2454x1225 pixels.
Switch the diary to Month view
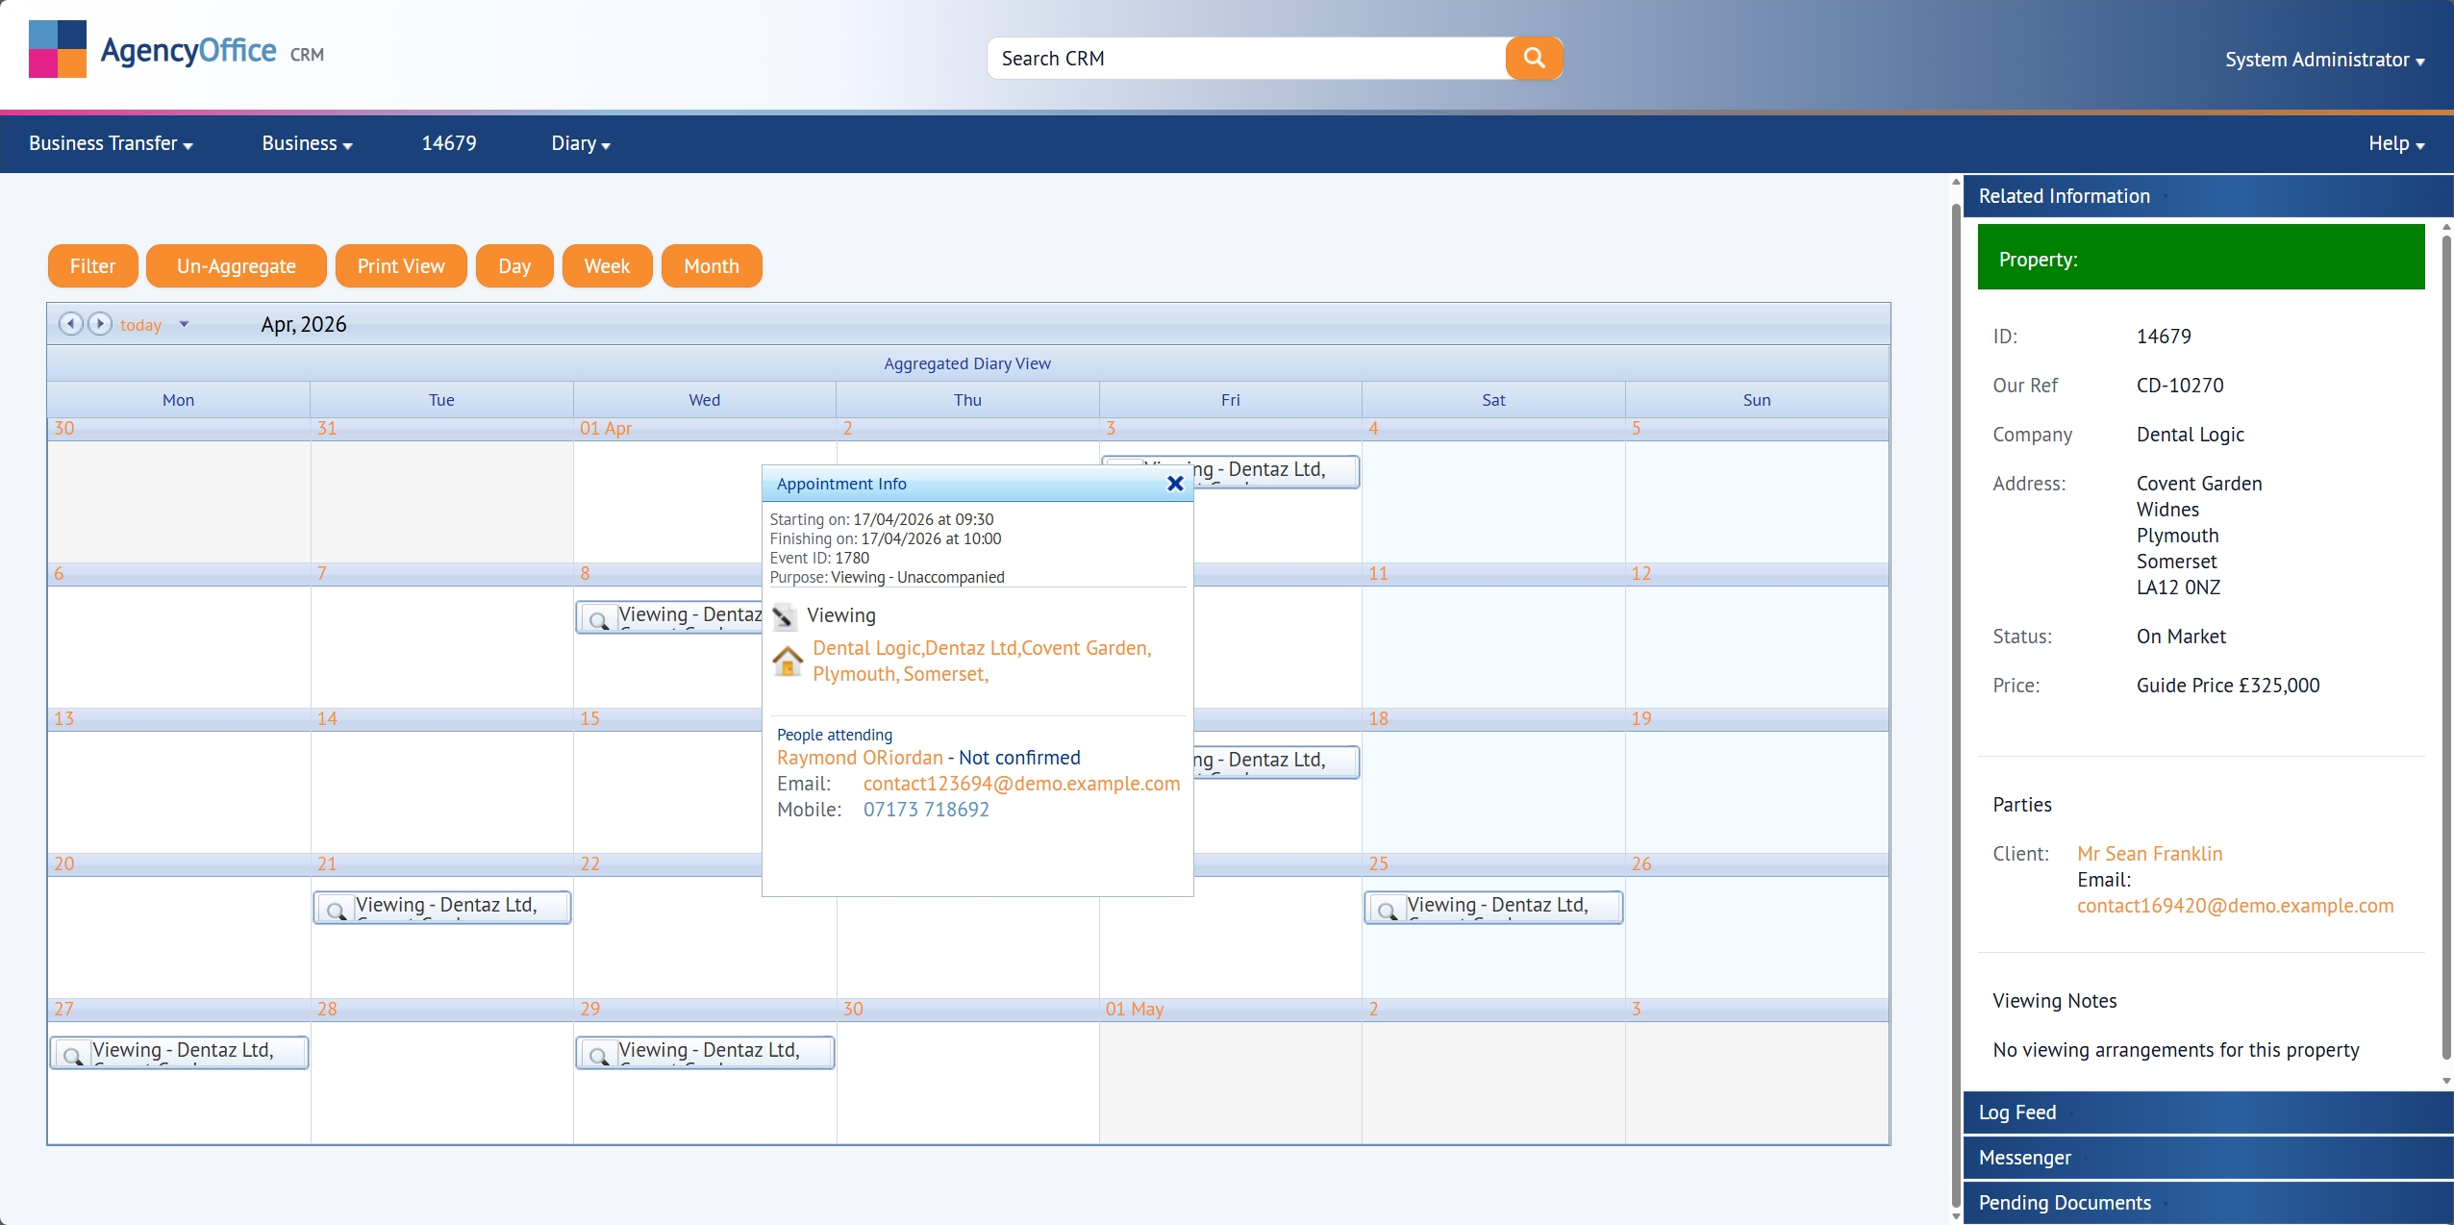712,265
